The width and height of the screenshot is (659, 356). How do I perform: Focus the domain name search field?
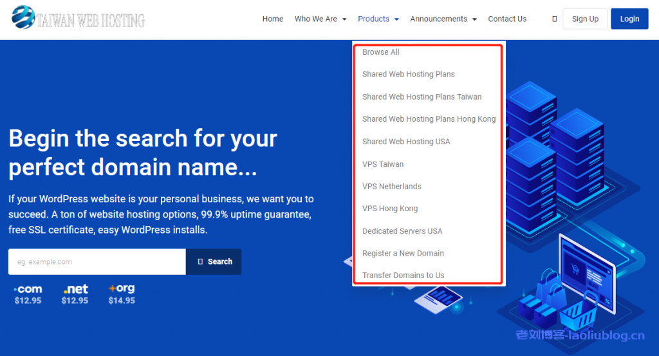click(97, 262)
